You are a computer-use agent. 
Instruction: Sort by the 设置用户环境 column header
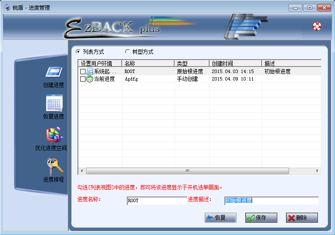100,63
